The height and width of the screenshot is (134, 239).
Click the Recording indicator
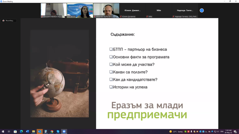point(8,21)
